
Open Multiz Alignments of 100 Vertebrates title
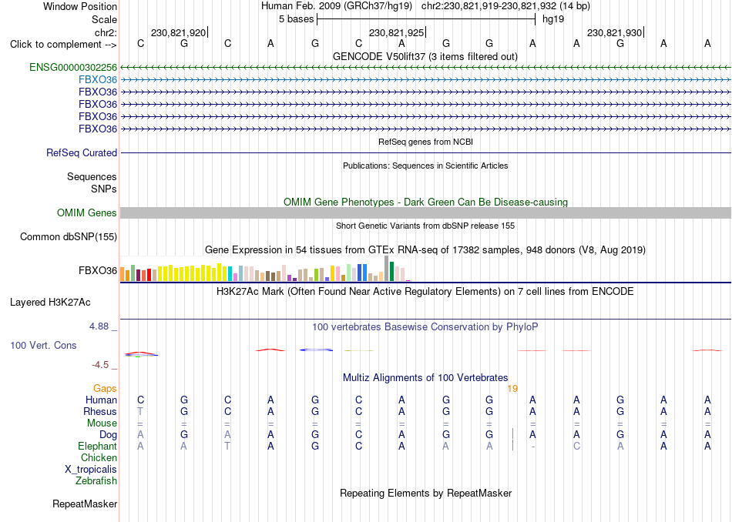pyautogui.click(x=425, y=378)
